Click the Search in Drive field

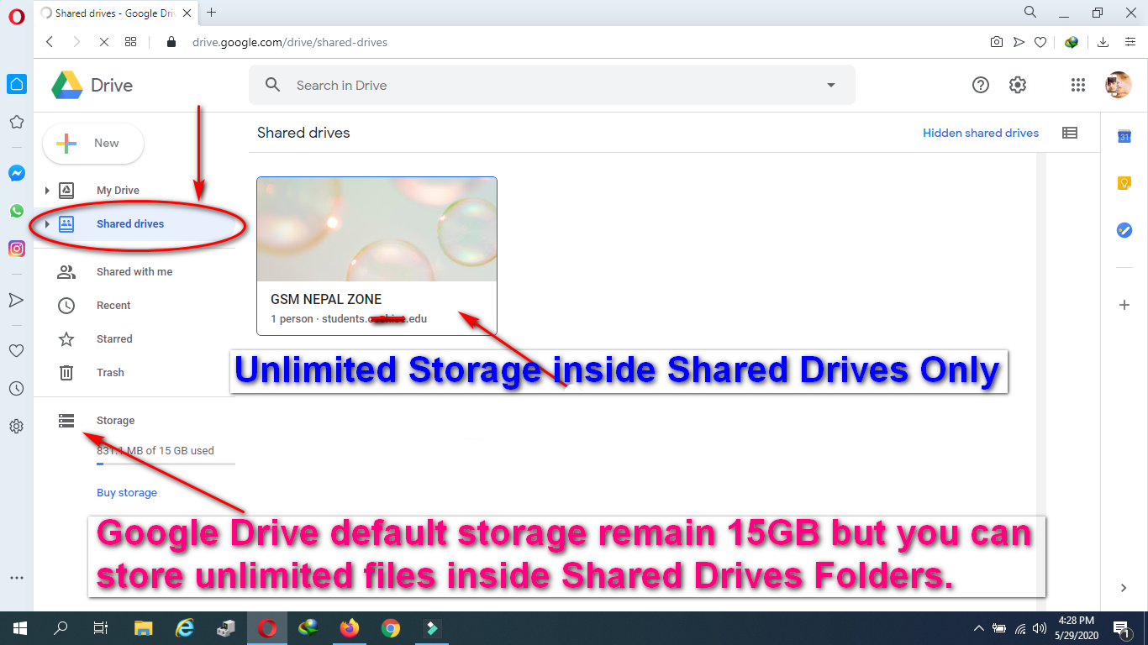[x=551, y=85]
